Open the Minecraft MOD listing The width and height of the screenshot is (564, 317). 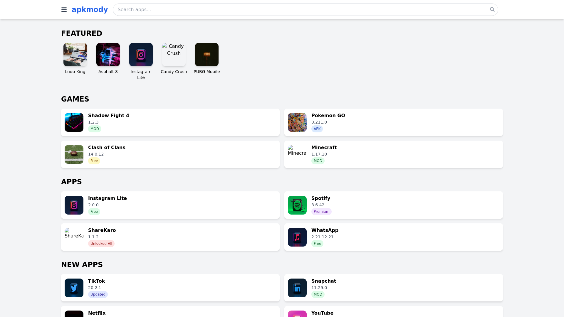393,154
